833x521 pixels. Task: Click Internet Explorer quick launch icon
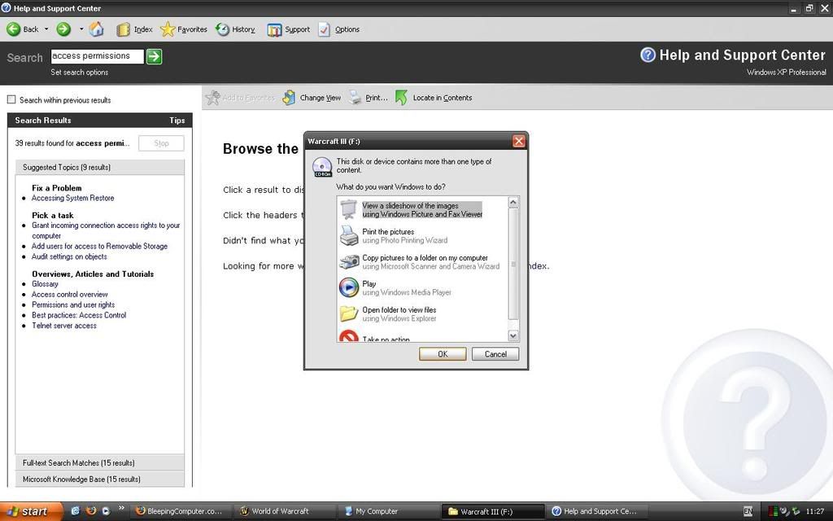pyautogui.click(x=76, y=511)
